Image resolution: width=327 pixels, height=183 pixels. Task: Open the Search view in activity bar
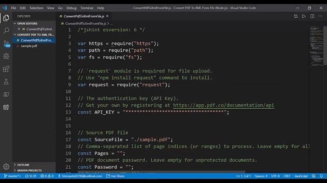click(6, 30)
